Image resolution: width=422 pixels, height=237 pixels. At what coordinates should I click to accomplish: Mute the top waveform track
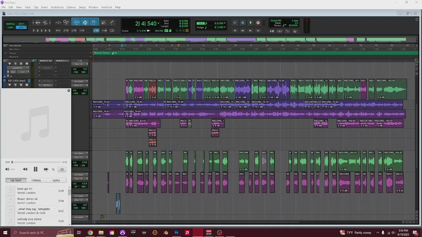pos(27,64)
